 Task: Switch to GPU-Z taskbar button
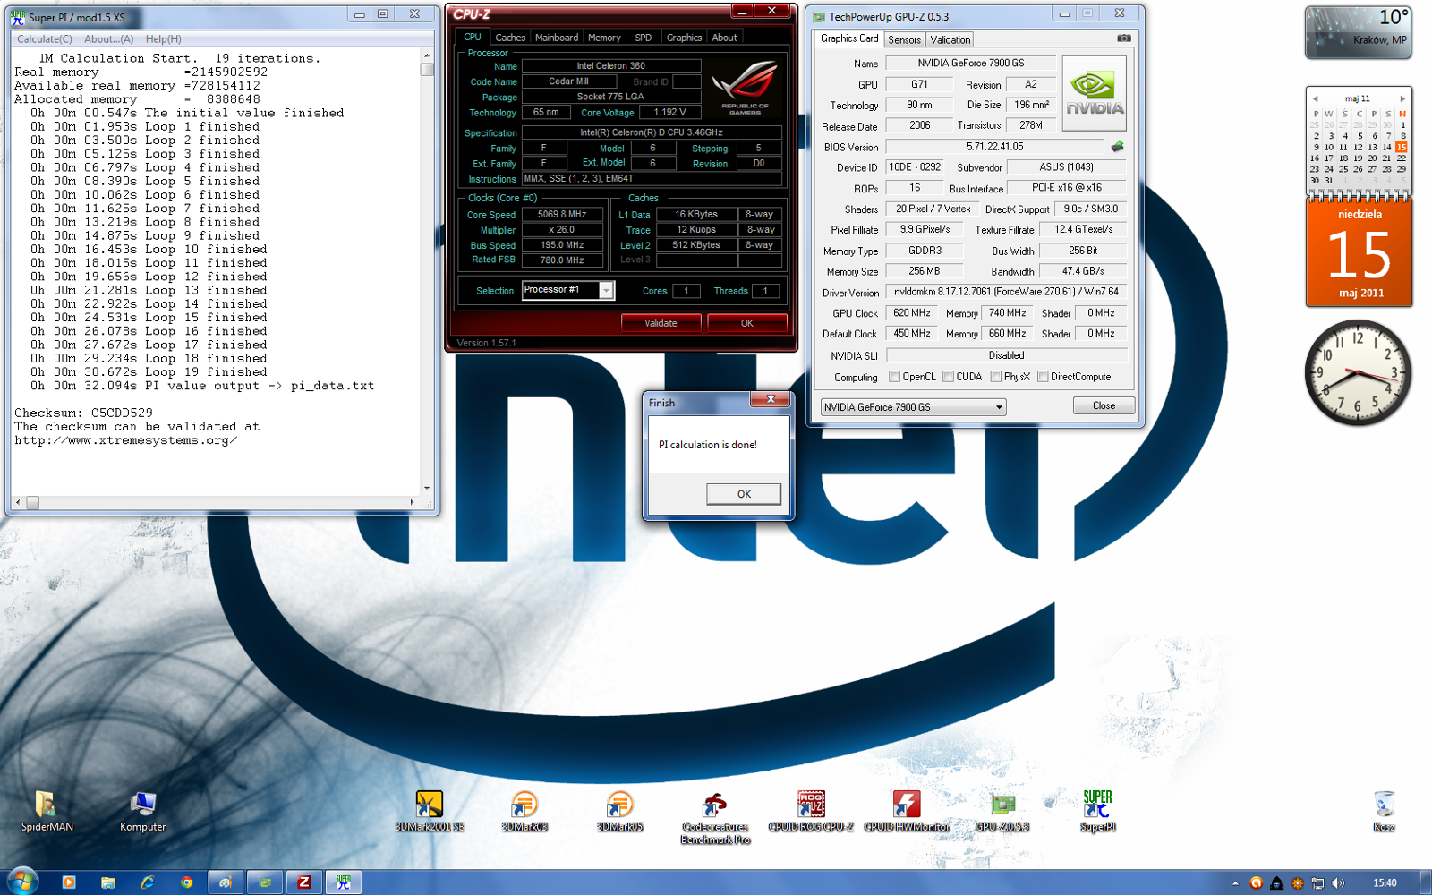tap(265, 882)
